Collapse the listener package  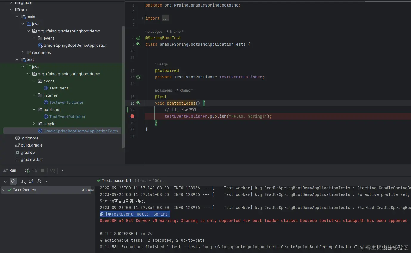[x=34, y=95]
